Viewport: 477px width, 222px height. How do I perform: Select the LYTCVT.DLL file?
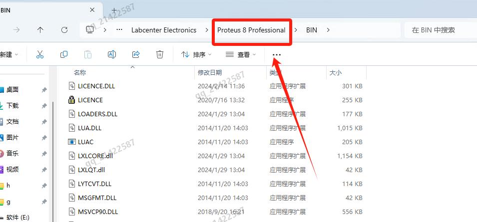pos(94,184)
